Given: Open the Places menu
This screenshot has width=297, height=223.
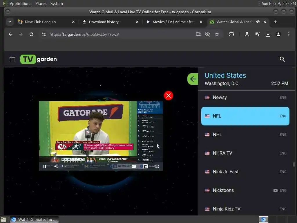Looking at the screenshot, I should (x=41, y=3).
